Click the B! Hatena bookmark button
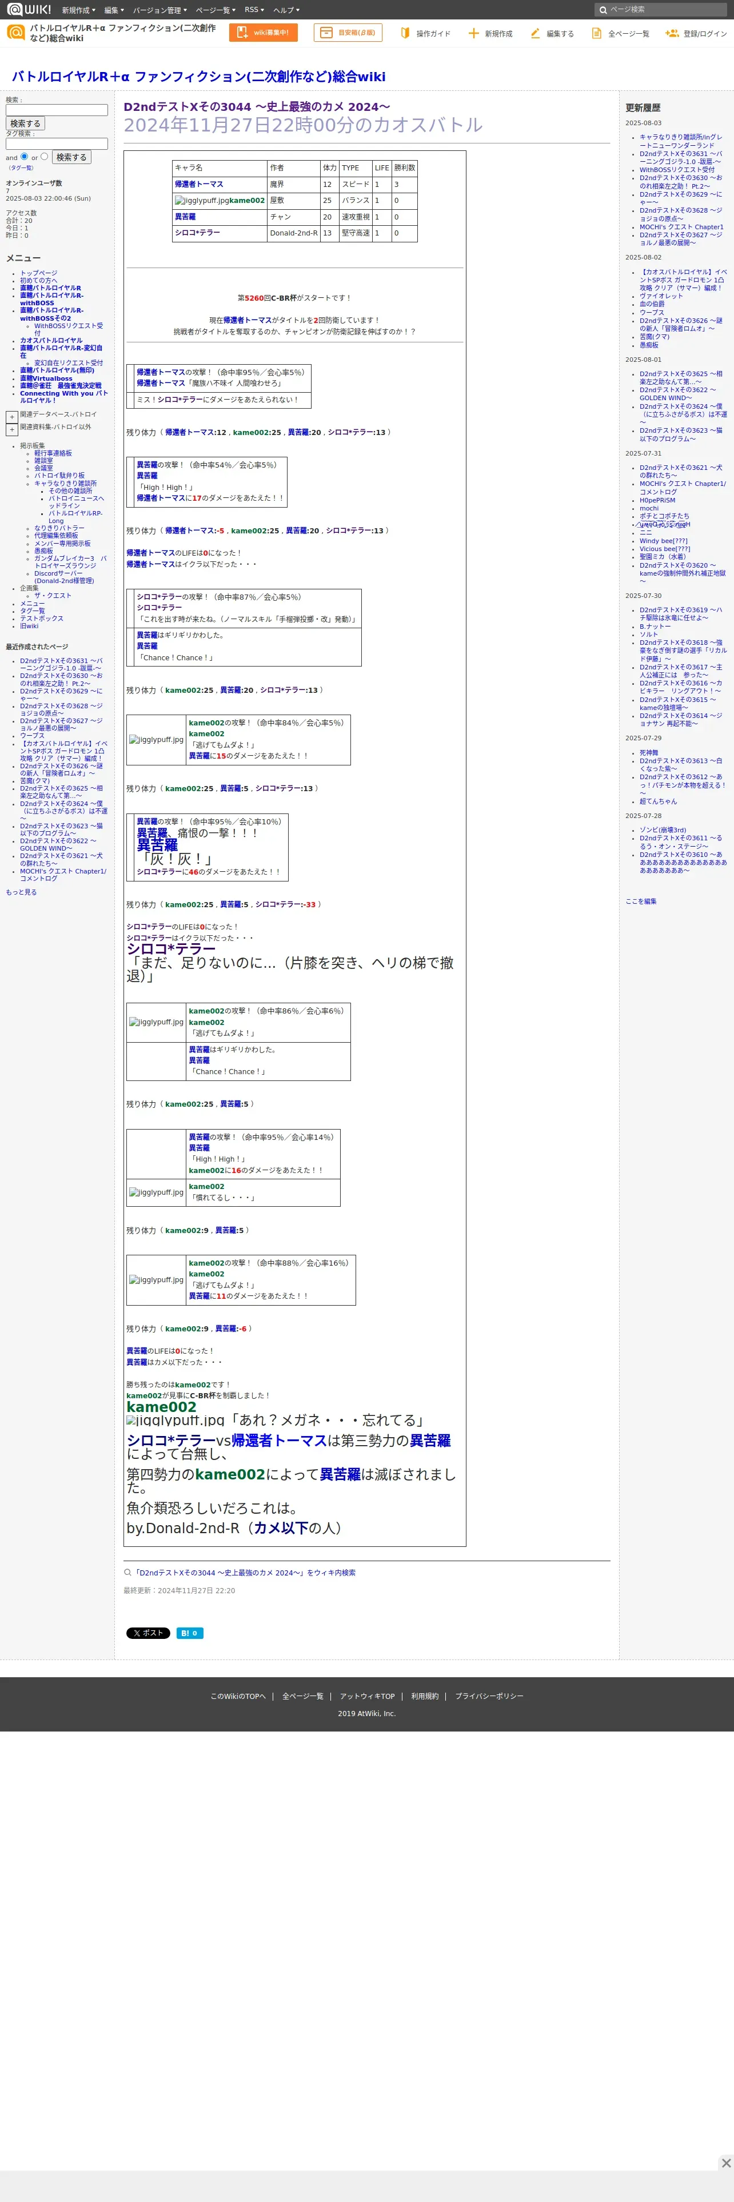The width and height of the screenshot is (734, 2202). [190, 1633]
